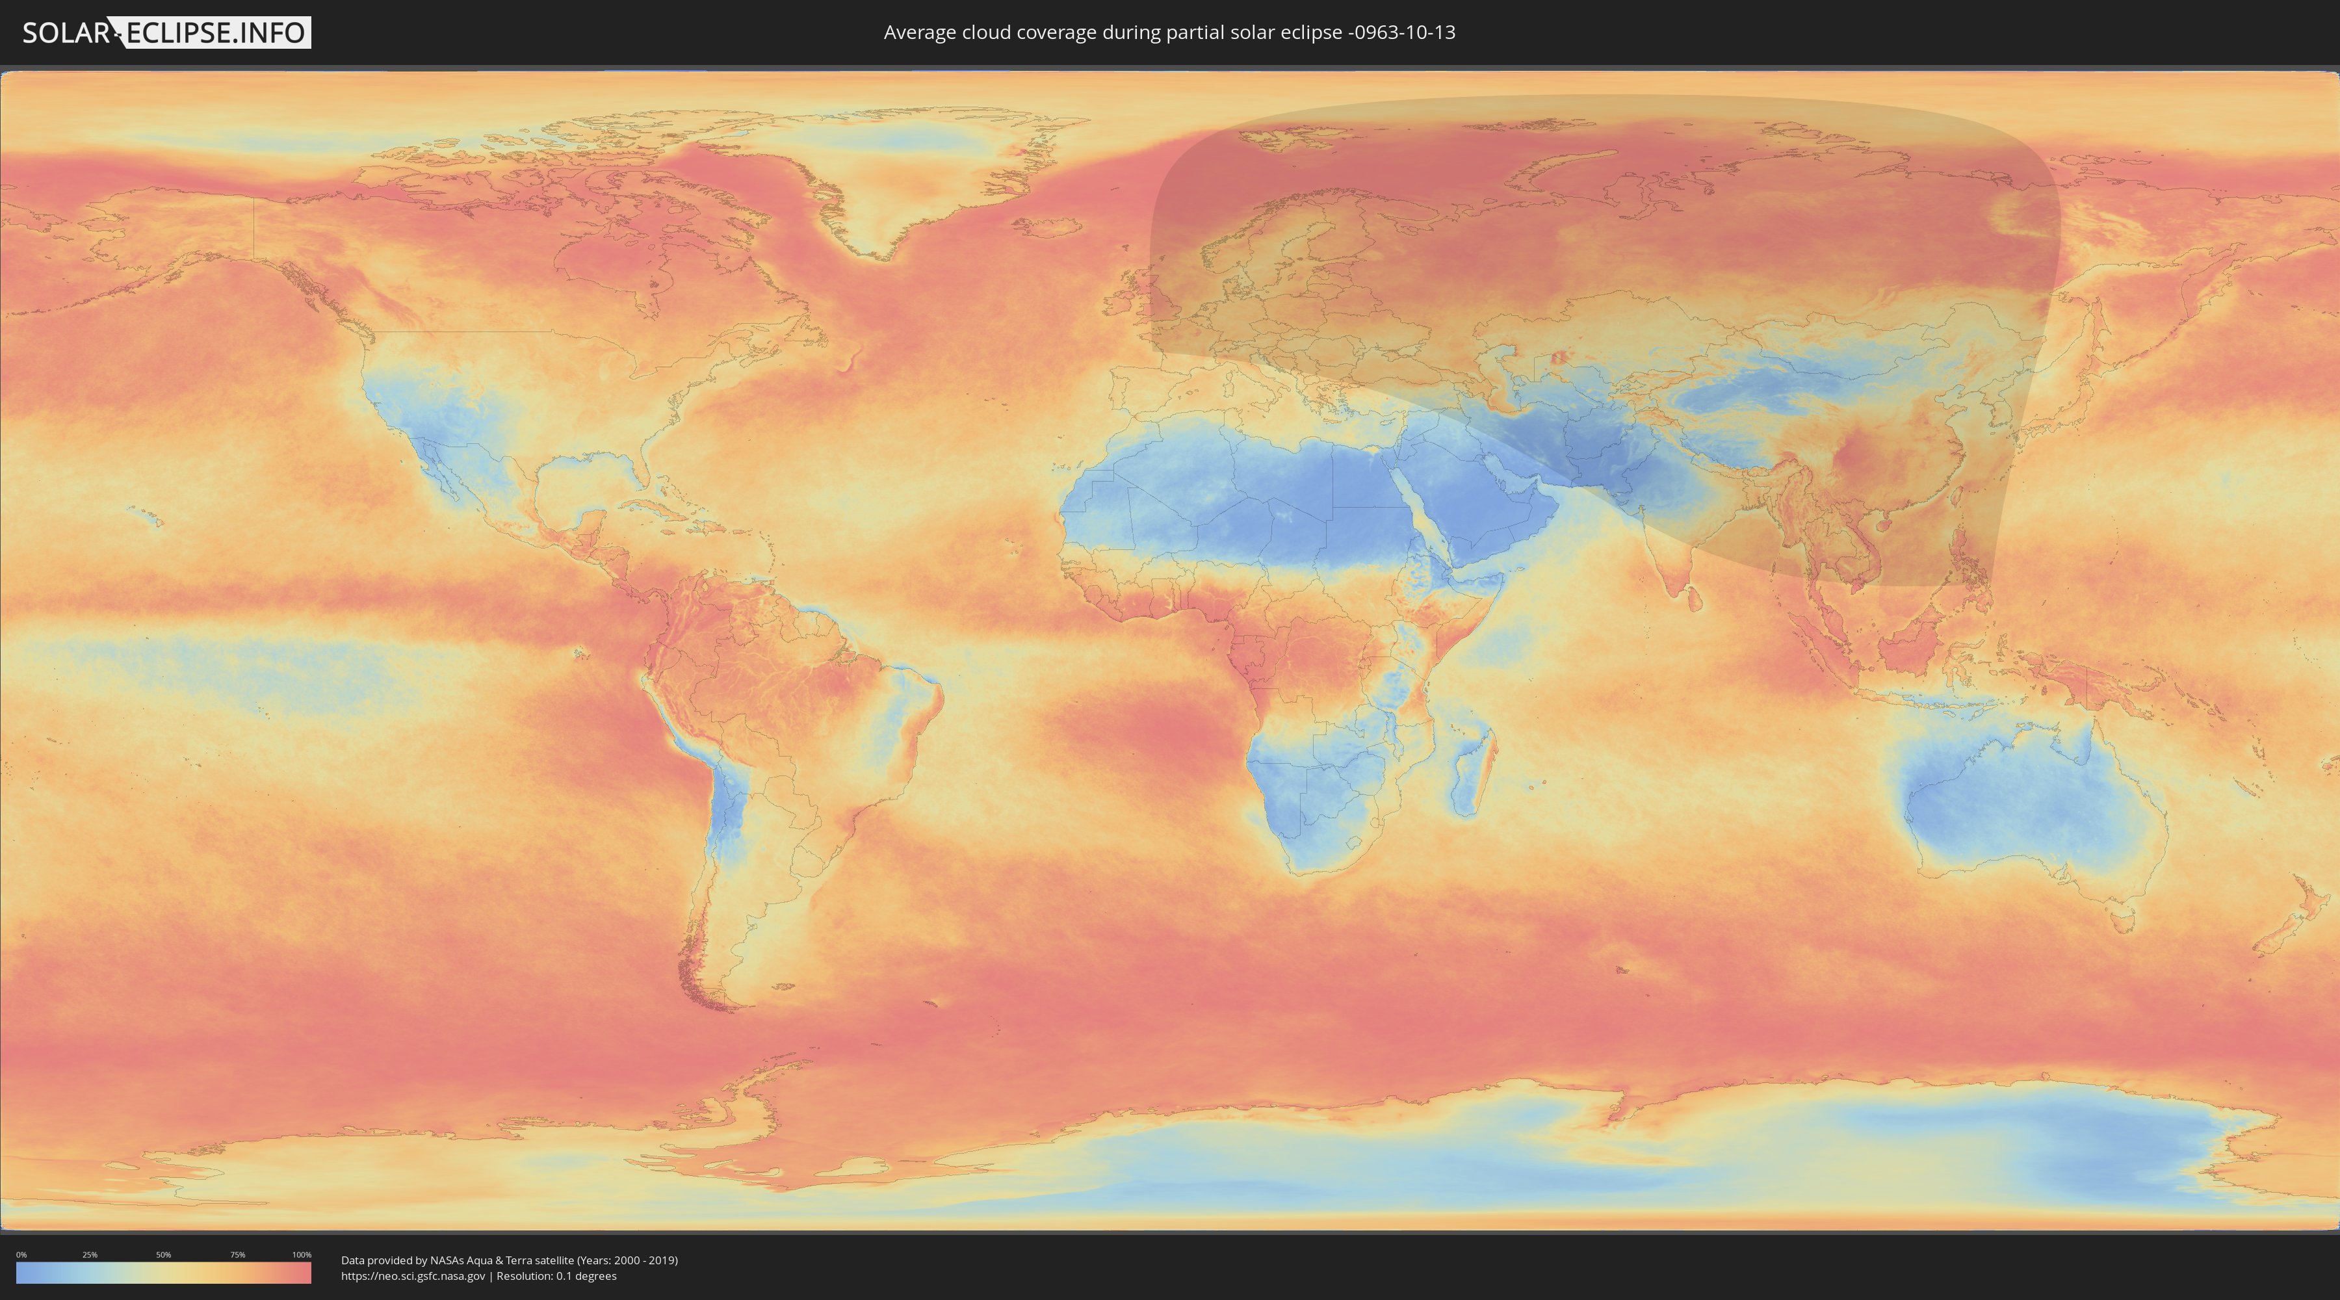Click the title 'Average cloud coverage during partial solar eclipse -0963-10-13'
Image resolution: width=2340 pixels, height=1300 pixels.
1169,32
